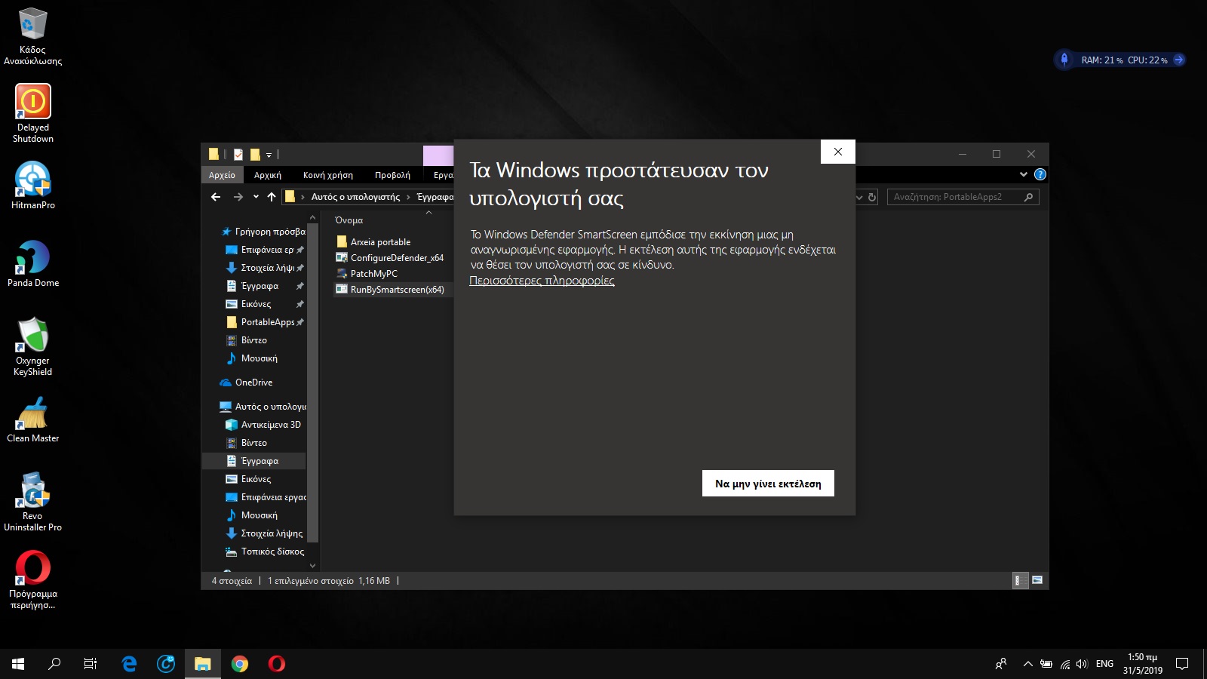Click the RAM/CPU widget arrow button
This screenshot has height=679, width=1207.
point(1179,60)
